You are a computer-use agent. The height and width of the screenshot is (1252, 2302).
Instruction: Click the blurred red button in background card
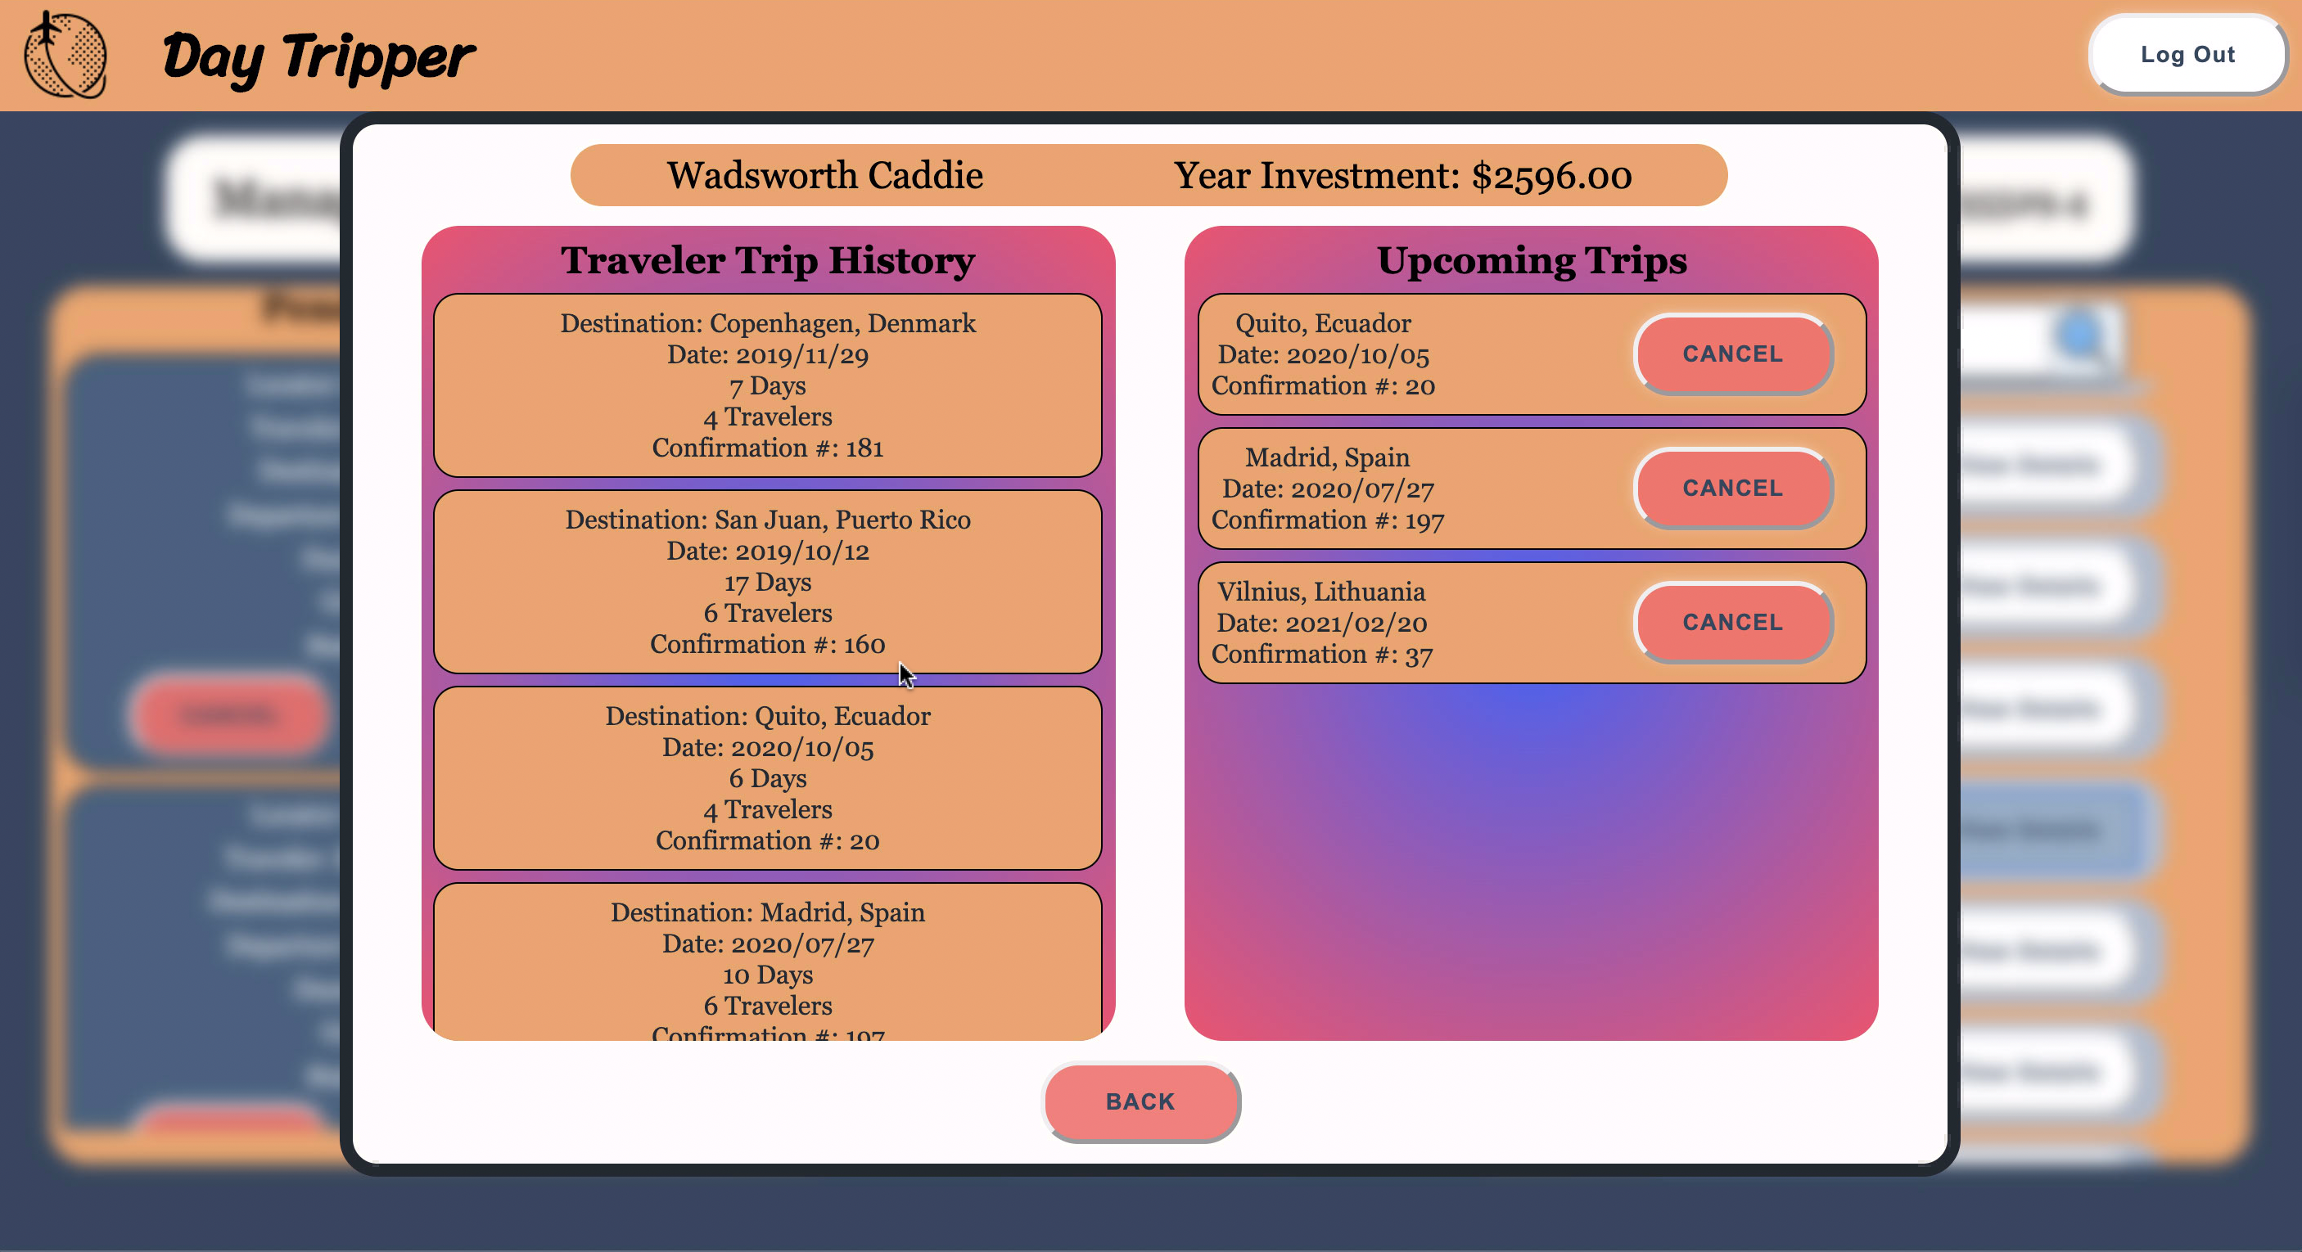[x=228, y=714]
